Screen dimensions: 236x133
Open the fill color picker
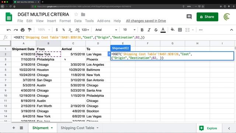tap(173, 30)
